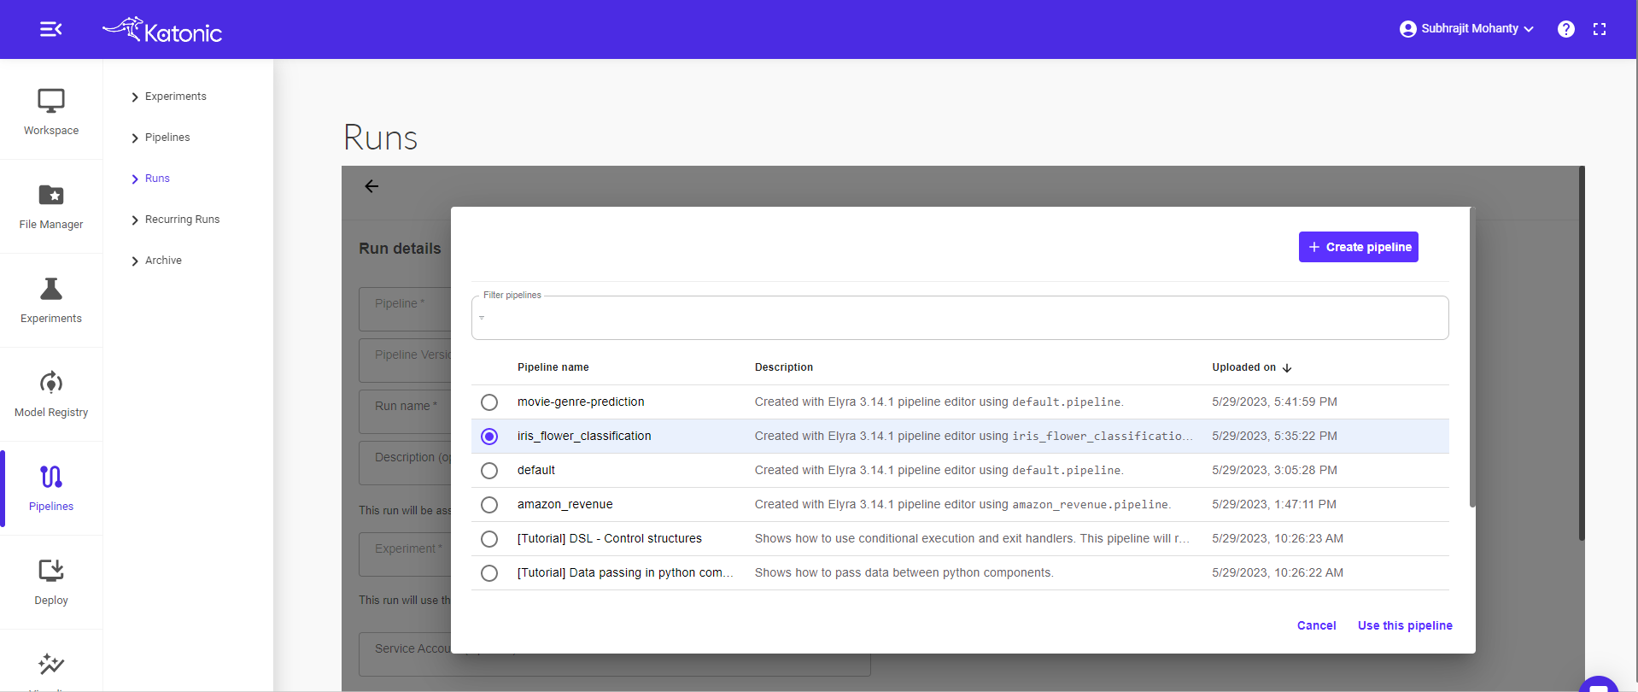Click the filter icon in Filter pipelines
The image size is (1638, 692).
(482, 318)
